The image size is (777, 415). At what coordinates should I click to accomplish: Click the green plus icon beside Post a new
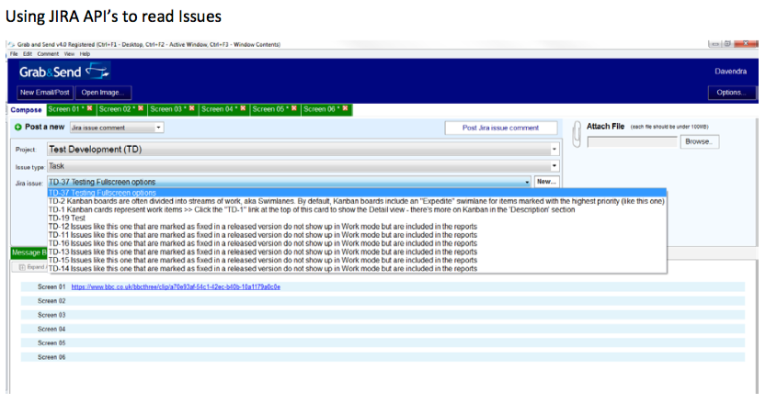(x=17, y=127)
